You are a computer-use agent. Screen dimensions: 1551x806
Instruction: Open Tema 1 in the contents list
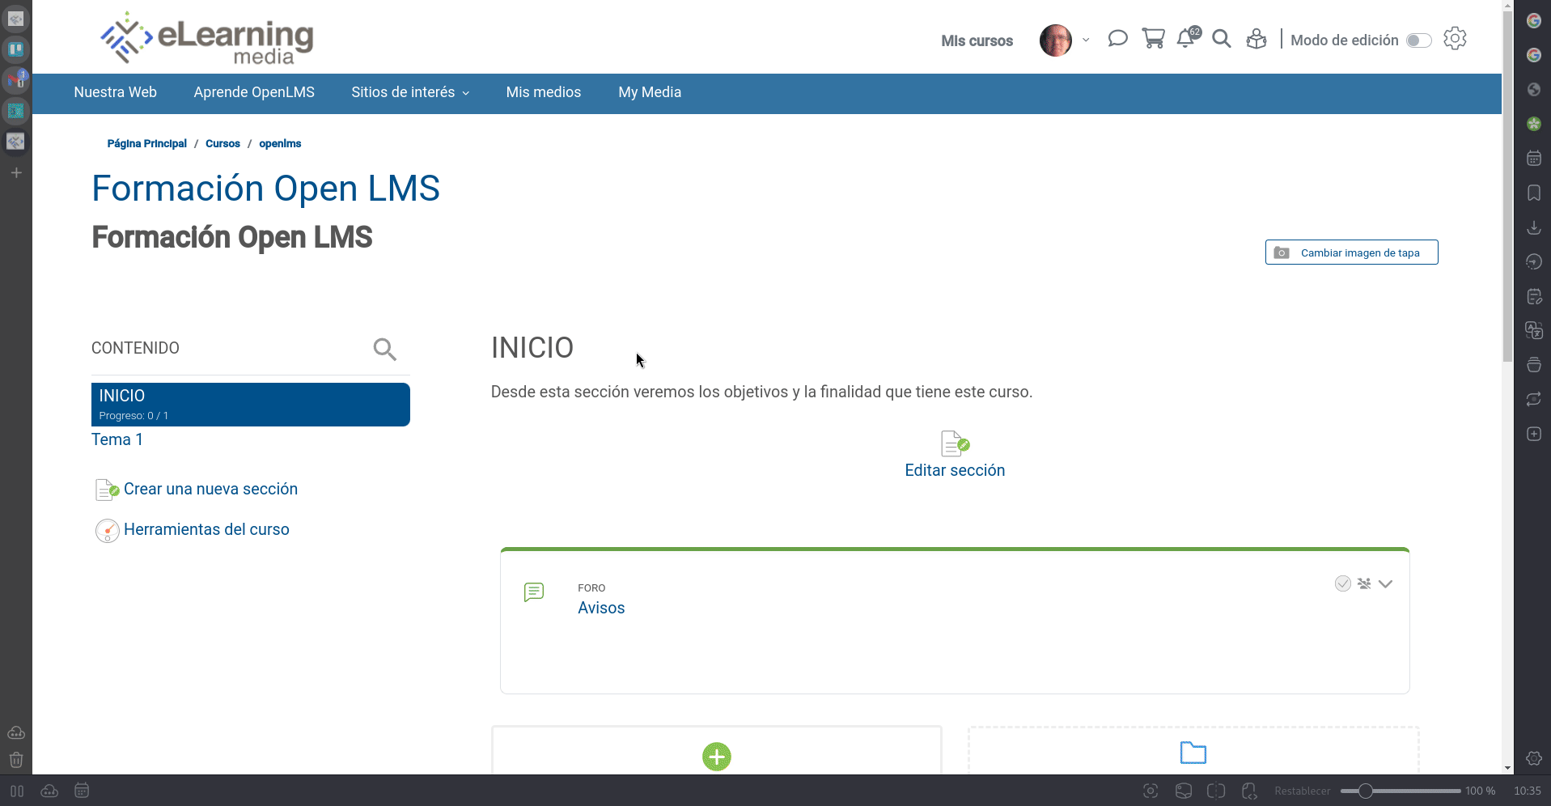(117, 439)
